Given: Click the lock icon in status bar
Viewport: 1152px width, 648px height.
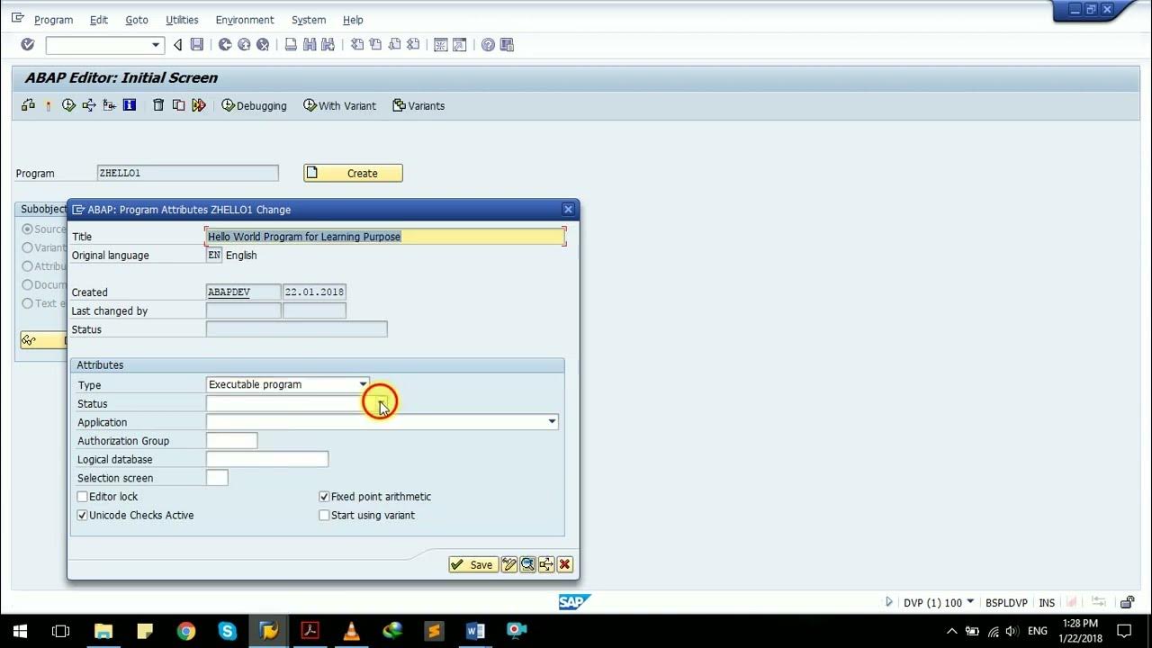Looking at the screenshot, I should coord(1127,602).
